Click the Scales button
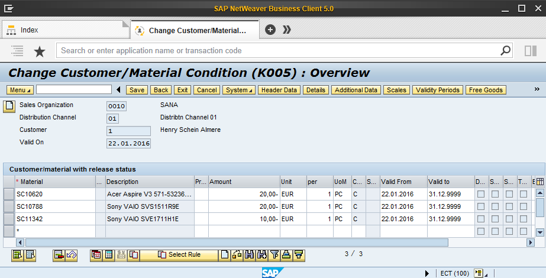The height and width of the screenshot is (278, 546). tap(396, 90)
